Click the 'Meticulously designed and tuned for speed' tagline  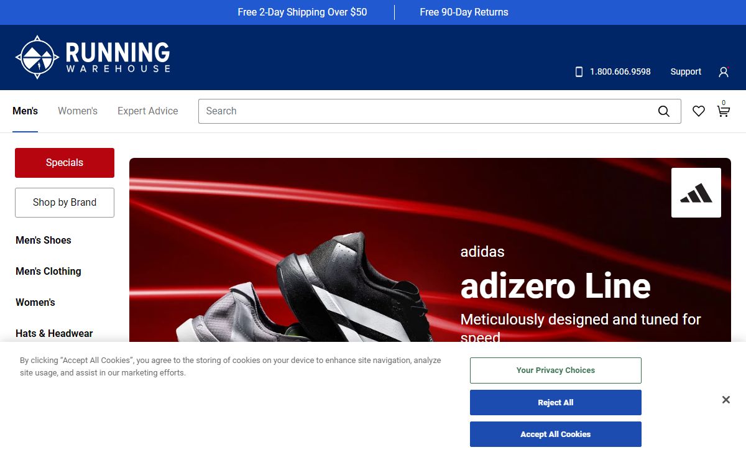click(581, 327)
